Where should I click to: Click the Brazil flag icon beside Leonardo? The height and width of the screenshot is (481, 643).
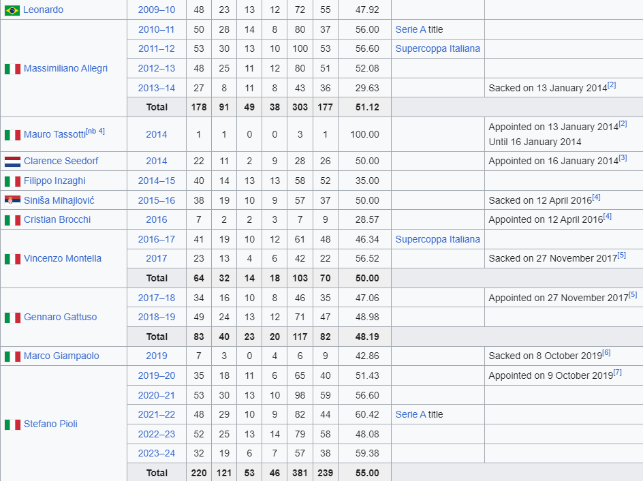[x=12, y=10]
